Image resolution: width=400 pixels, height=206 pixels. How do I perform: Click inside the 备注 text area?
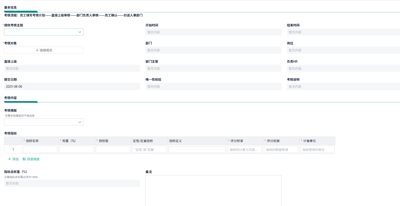coord(213,191)
